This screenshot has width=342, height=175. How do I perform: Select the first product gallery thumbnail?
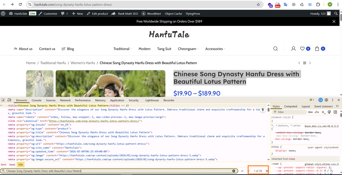[40, 83]
